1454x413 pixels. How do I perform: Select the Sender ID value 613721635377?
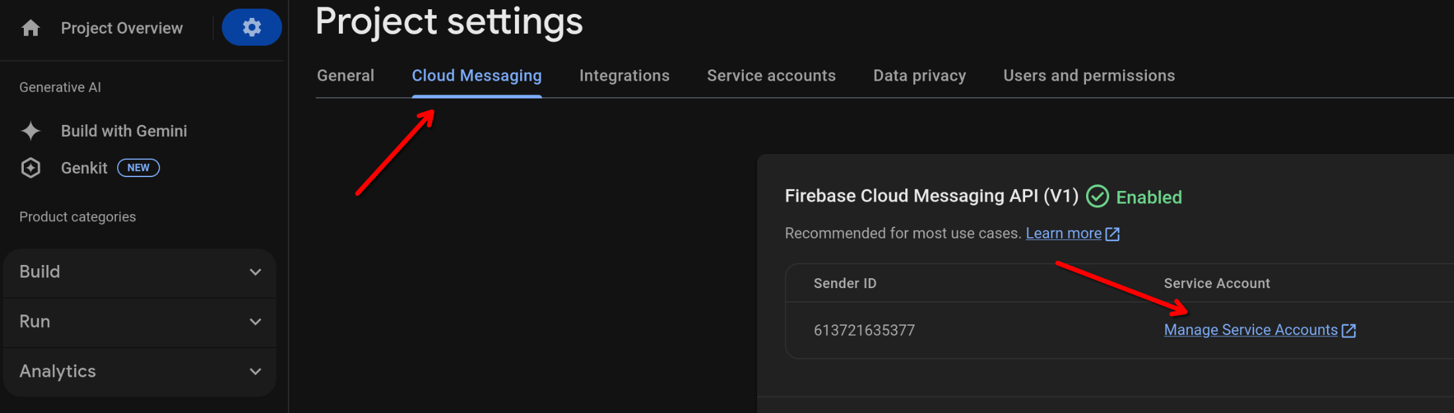click(864, 330)
